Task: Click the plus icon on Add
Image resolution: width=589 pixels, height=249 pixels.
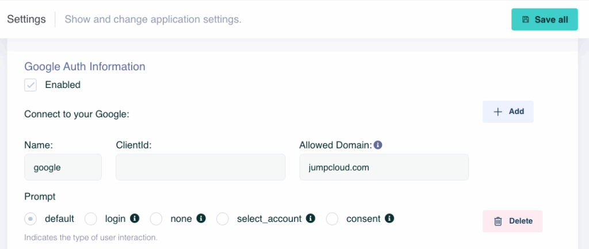Action: [498, 112]
